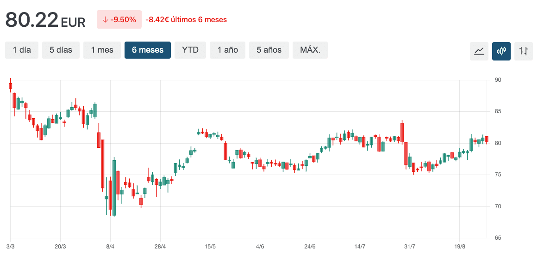Click the 31/7 date axis label
This screenshot has width=538, height=254.
click(x=409, y=246)
